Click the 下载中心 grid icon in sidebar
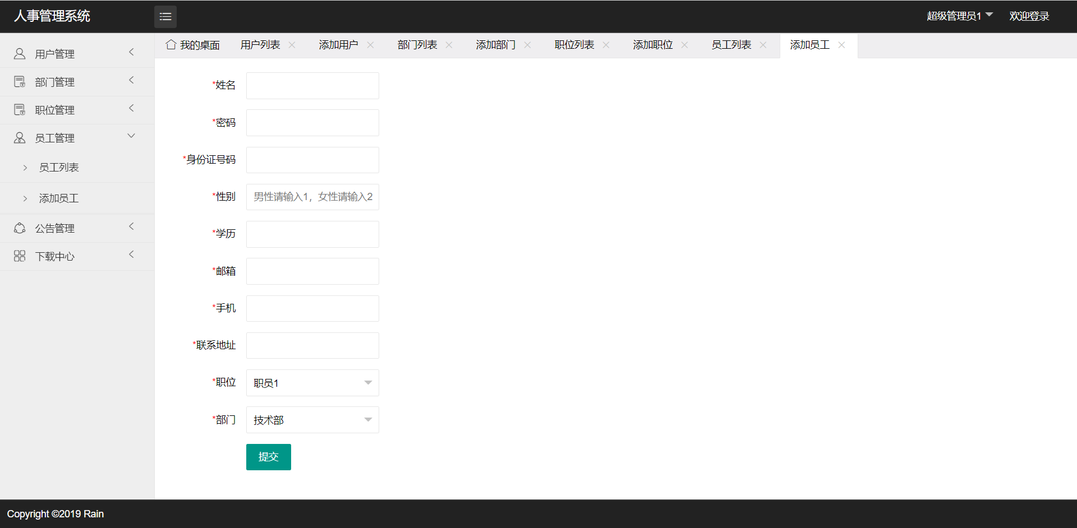Viewport: 1077px width, 528px height. (x=20, y=256)
